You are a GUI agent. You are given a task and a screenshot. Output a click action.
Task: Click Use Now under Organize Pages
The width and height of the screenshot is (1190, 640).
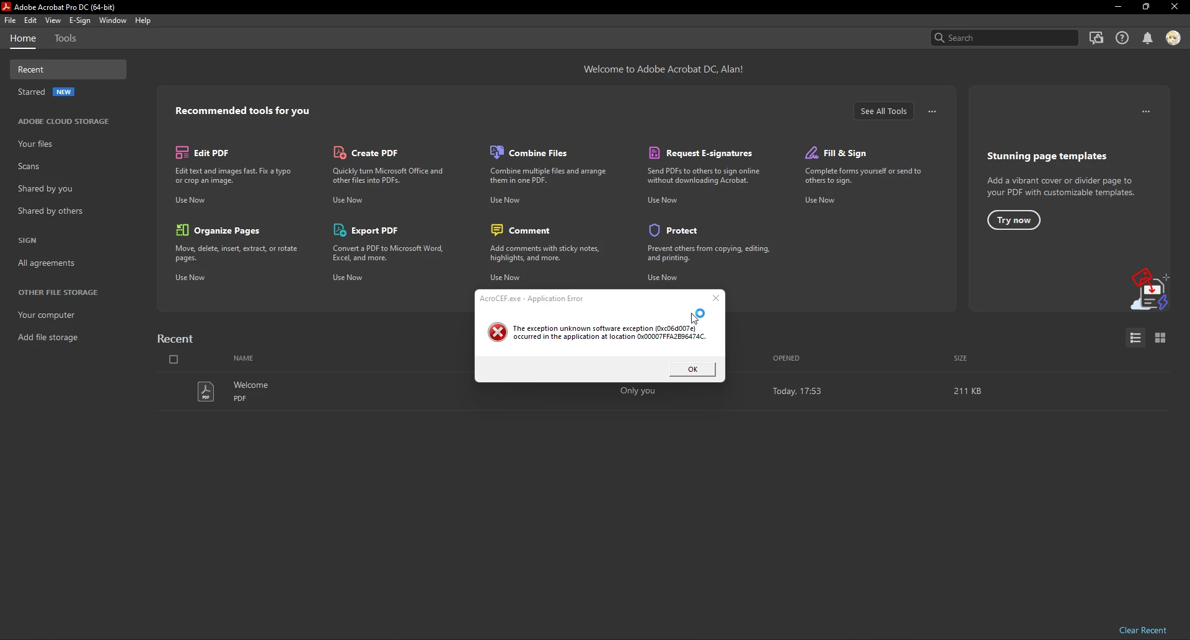190,278
